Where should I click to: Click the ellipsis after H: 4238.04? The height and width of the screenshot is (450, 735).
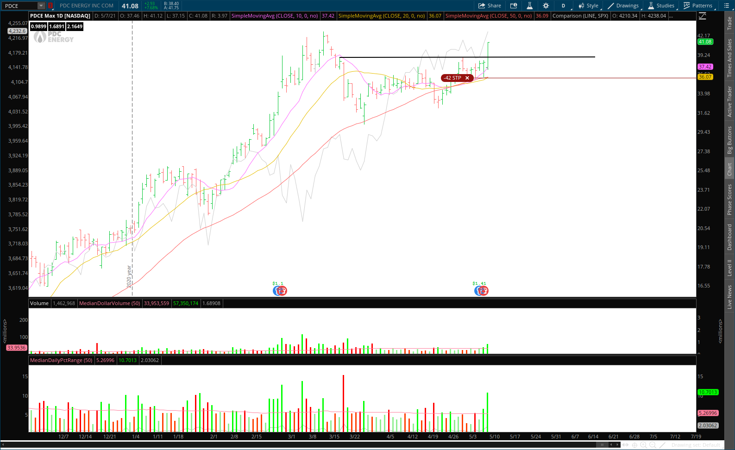tap(672, 16)
